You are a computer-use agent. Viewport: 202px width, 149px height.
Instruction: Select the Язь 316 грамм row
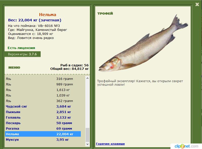[43, 79]
